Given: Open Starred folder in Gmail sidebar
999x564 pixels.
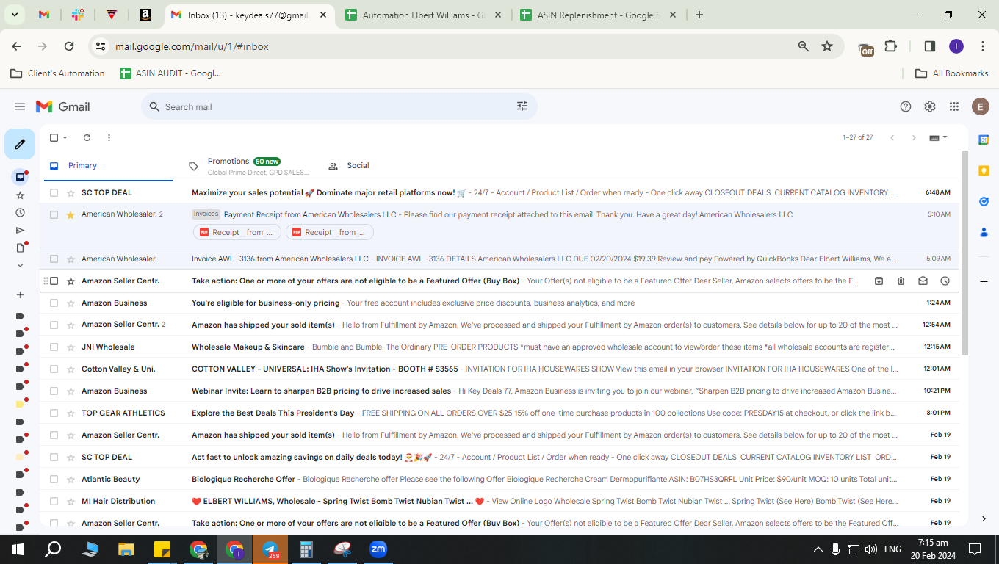Looking at the screenshot, I should (x=20, y=195).
